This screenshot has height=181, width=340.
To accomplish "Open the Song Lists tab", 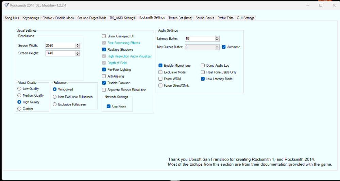I will click(12, 18).
